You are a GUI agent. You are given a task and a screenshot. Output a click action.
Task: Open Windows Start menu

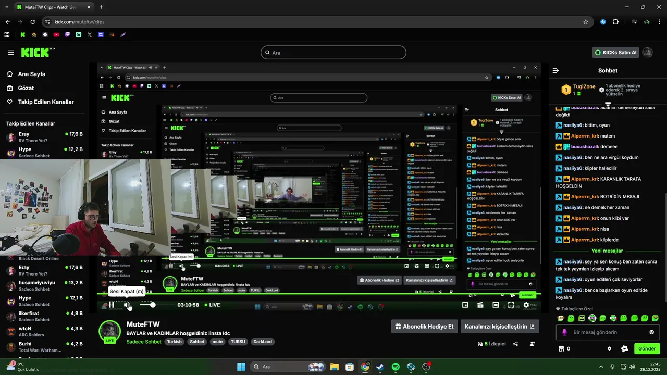click(x=241, y=367)
